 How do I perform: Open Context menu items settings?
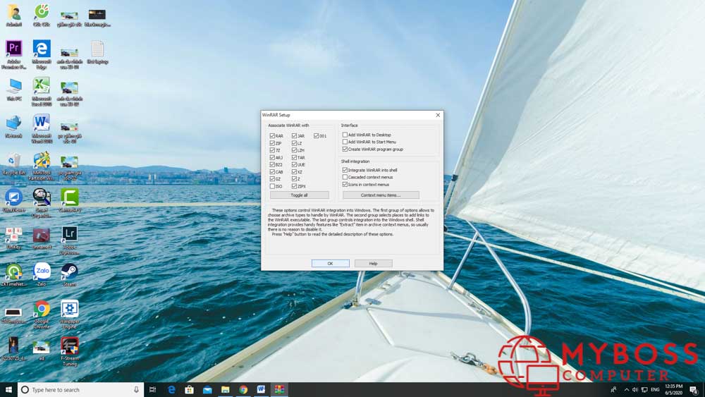click(x=381, y=195)
